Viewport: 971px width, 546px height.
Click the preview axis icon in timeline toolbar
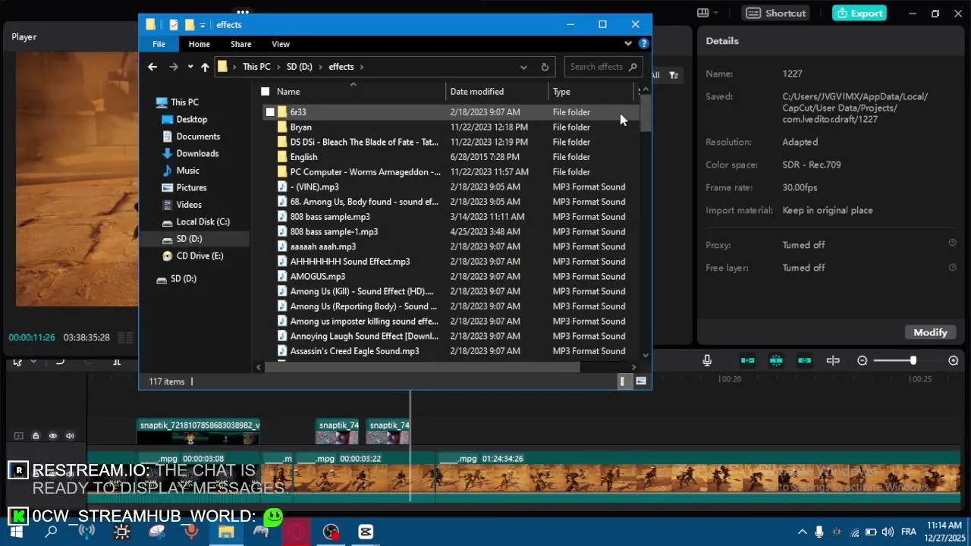833,361
